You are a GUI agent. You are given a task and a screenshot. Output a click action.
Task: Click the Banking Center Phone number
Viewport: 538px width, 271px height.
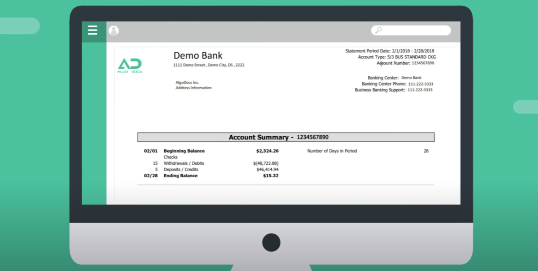[421, 84]
